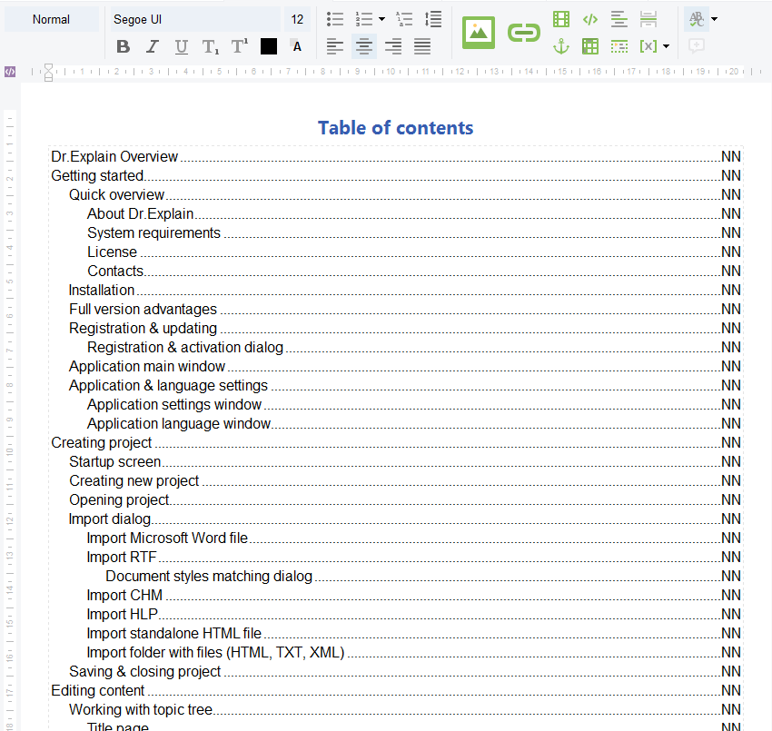
Task: Align text to the left
Action: point(335,46)
